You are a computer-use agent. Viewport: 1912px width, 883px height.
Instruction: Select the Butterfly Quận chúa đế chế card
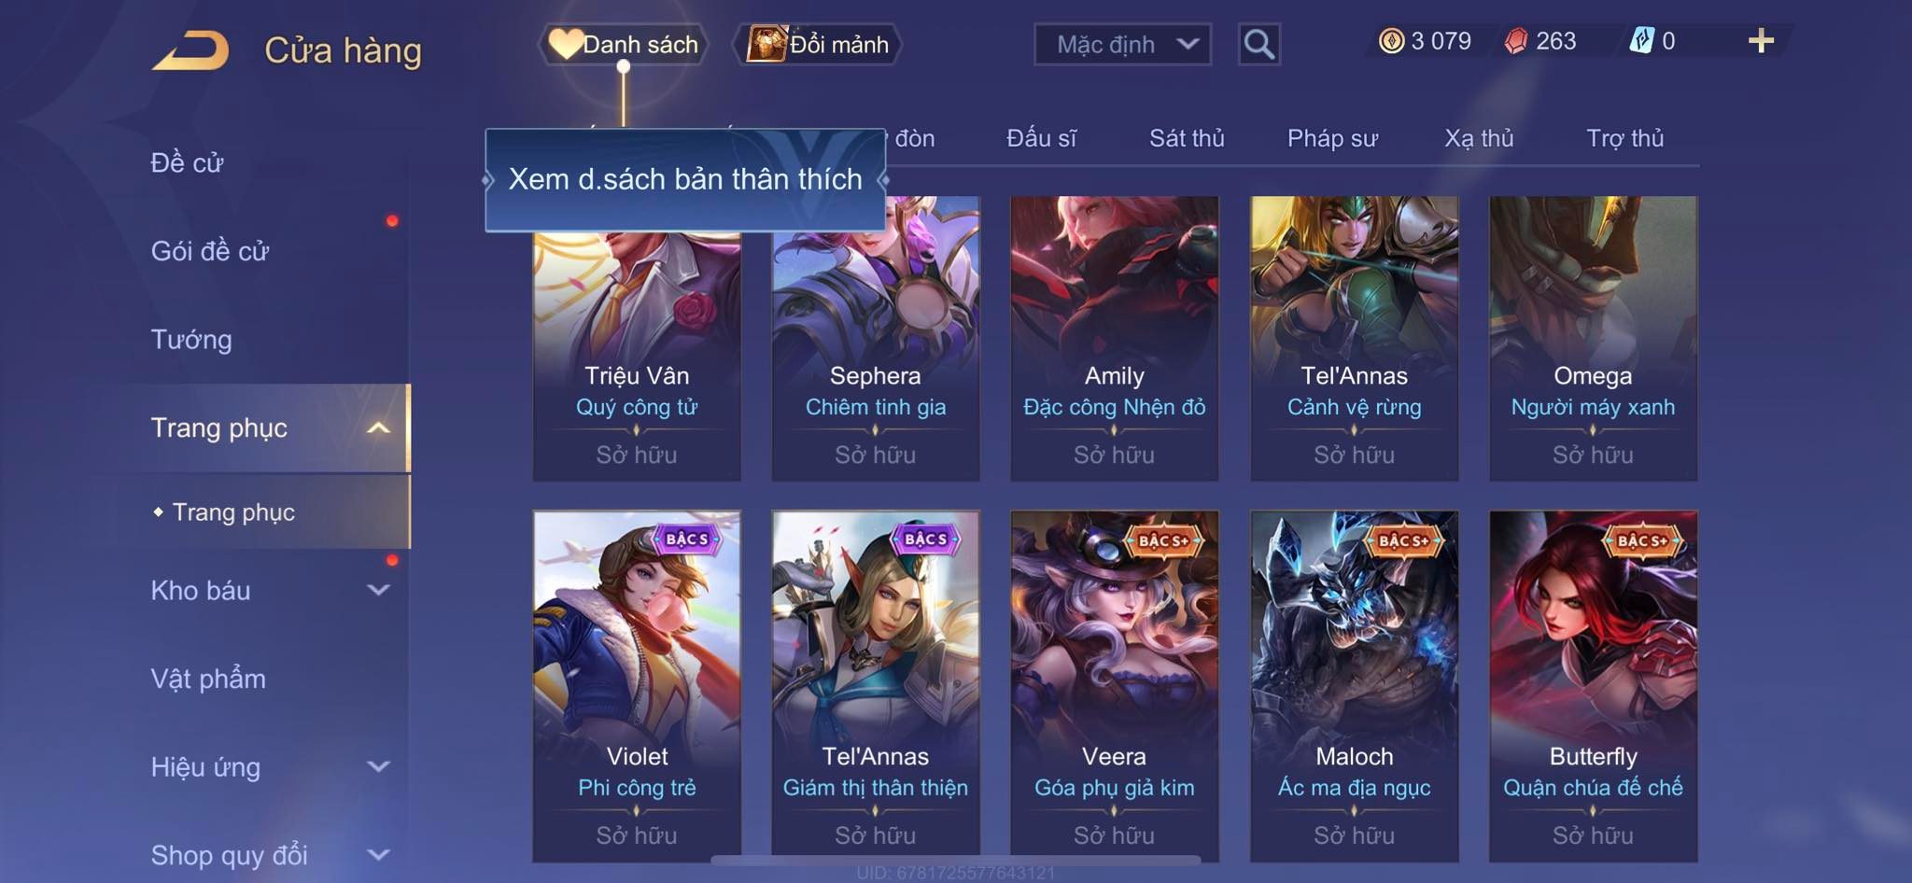pyautogui.click(x=1593, y=686)
